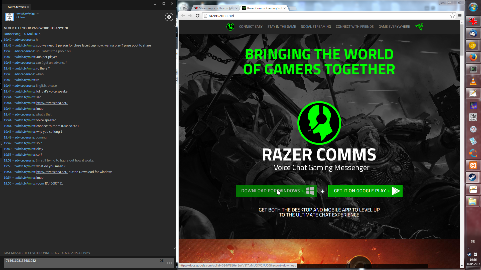Click the chat message input field
The width and height of the screenshot is (481, 270).
coord(80,262)
